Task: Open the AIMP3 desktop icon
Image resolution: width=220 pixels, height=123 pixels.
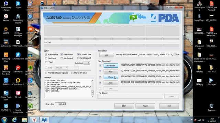Action: coord(6,30)
